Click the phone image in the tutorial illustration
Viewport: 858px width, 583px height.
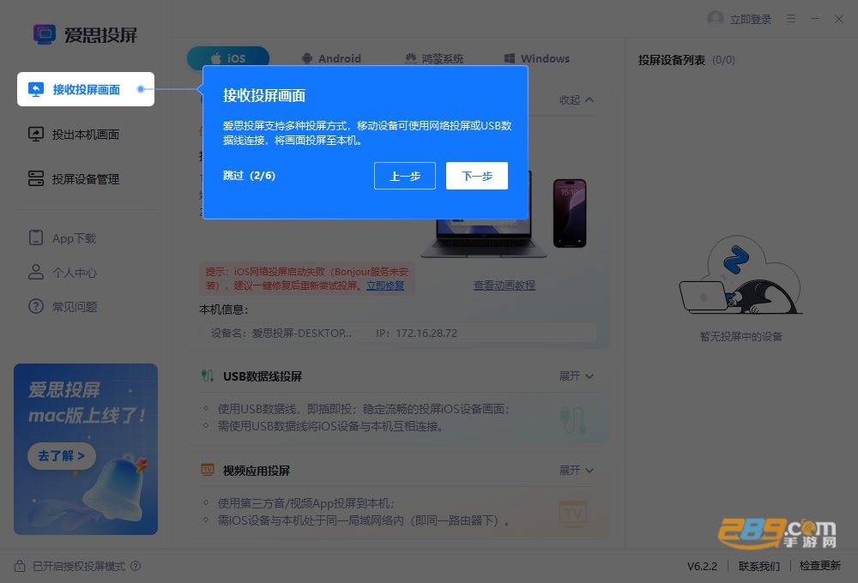(x=570, y=213)
